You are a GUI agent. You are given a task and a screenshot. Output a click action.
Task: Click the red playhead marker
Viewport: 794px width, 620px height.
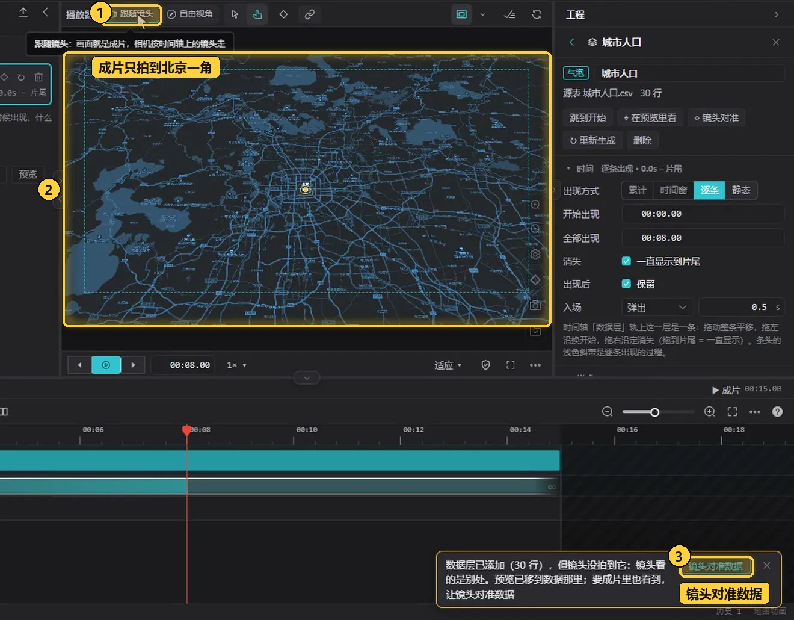(x=186, y=430)
